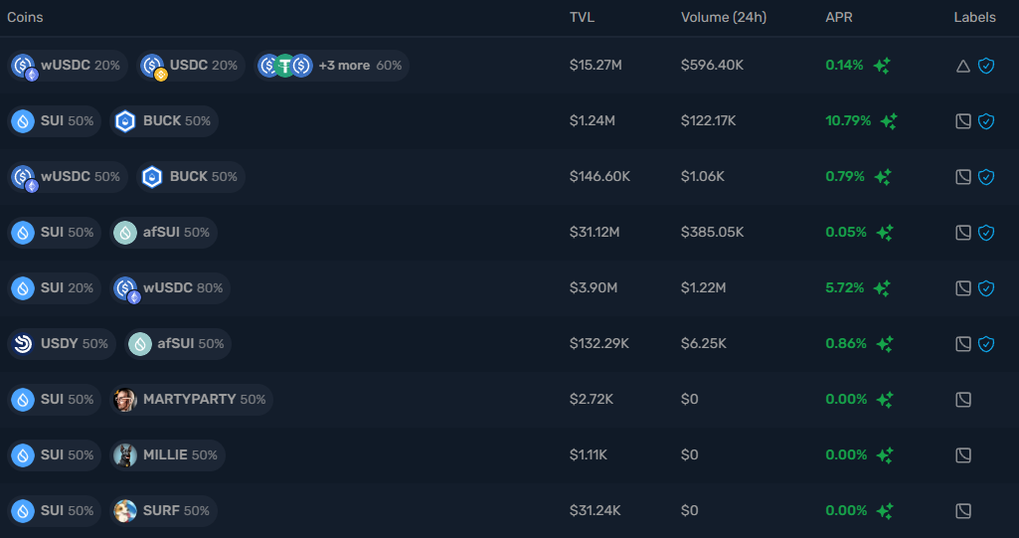Click the BUCK 50% chip in the SUI/BUCK row
The image size is (1019, 538).
coord(164,121)
